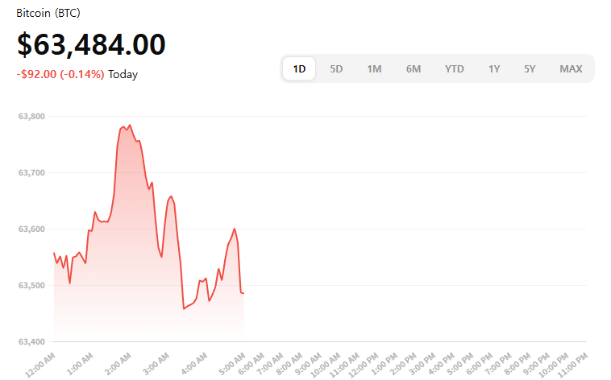Viewport: 611px width, 380px height.
Task: Click the 4:00 AM x-axis label
Action: [194, 364]
